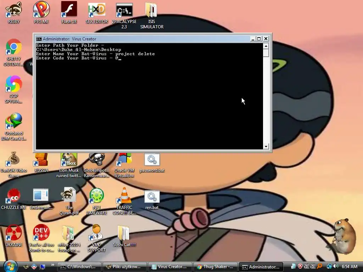Open the DarkOK Video Game shortcut

pyautogui.click(x=14, y=164)
